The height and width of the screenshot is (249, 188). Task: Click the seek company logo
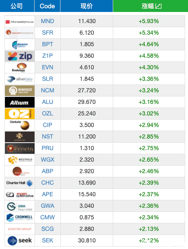coord(20,241)
